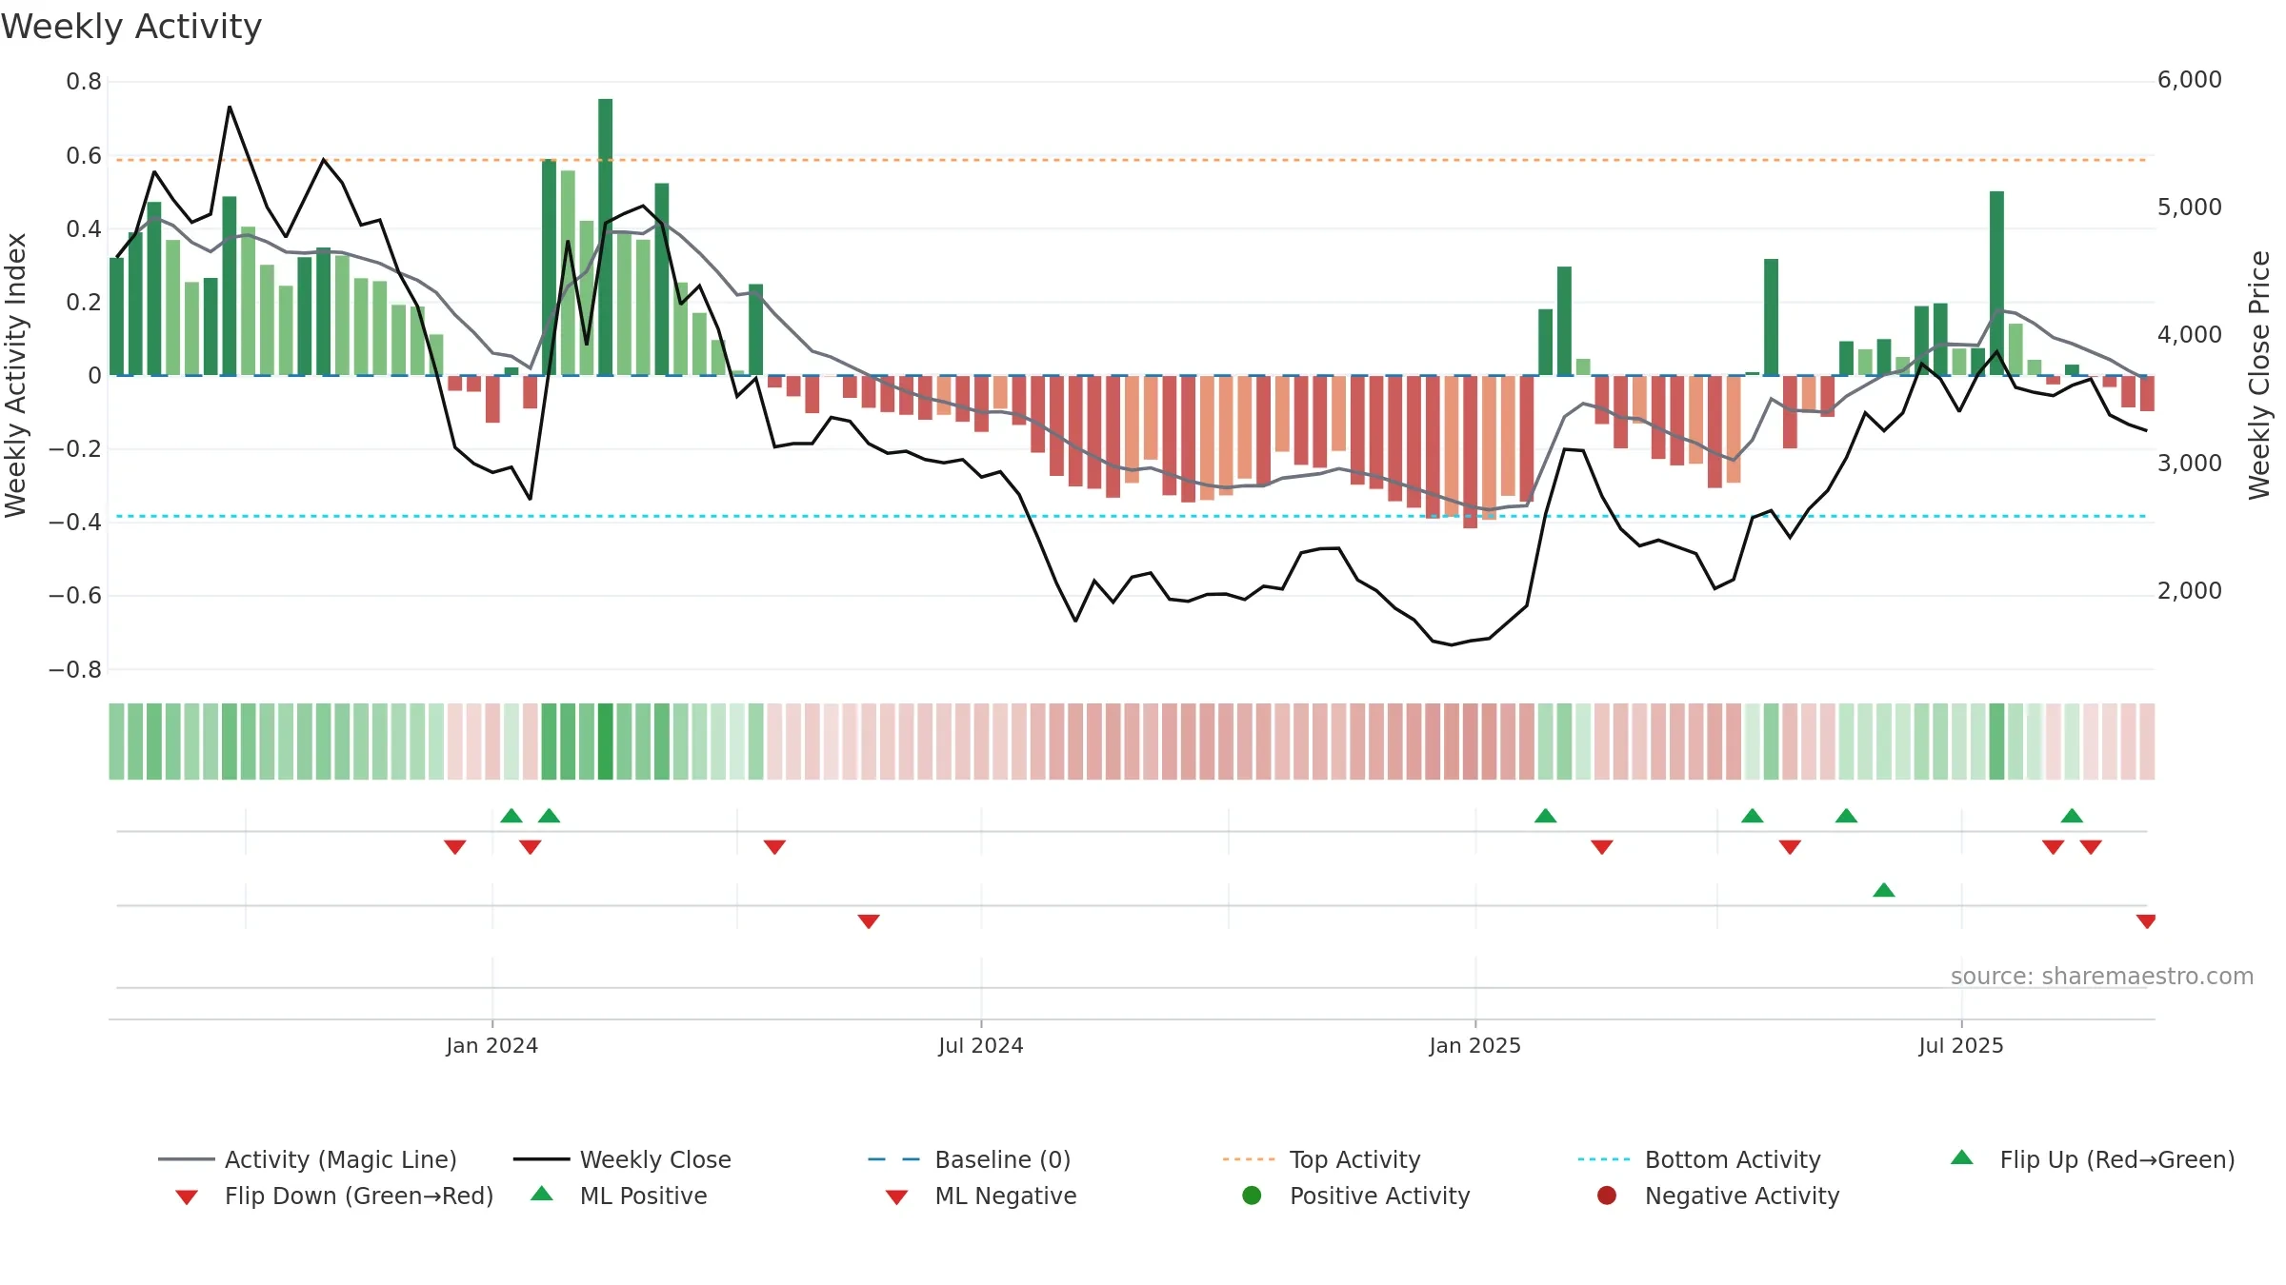Viewport: 2286px width, 1285px height.
Task: Click the Weekly Close peak in late 2023
Action: pos(230,107)
